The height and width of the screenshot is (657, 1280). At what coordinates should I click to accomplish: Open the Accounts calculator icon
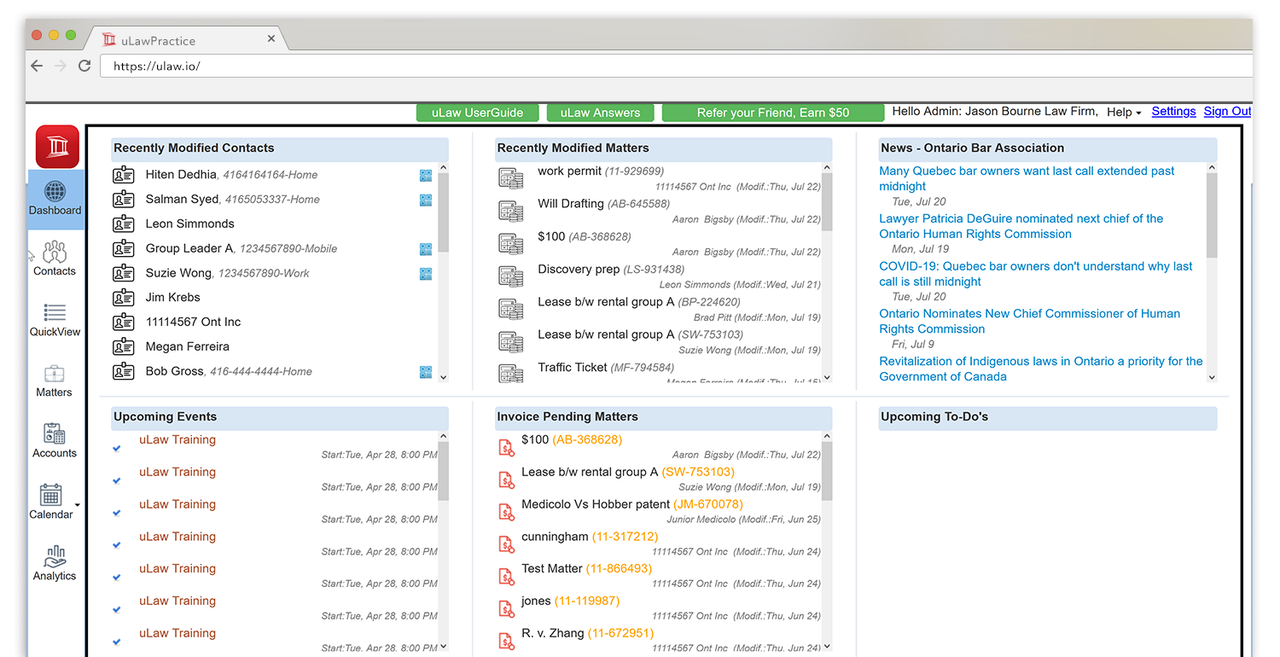55,433
